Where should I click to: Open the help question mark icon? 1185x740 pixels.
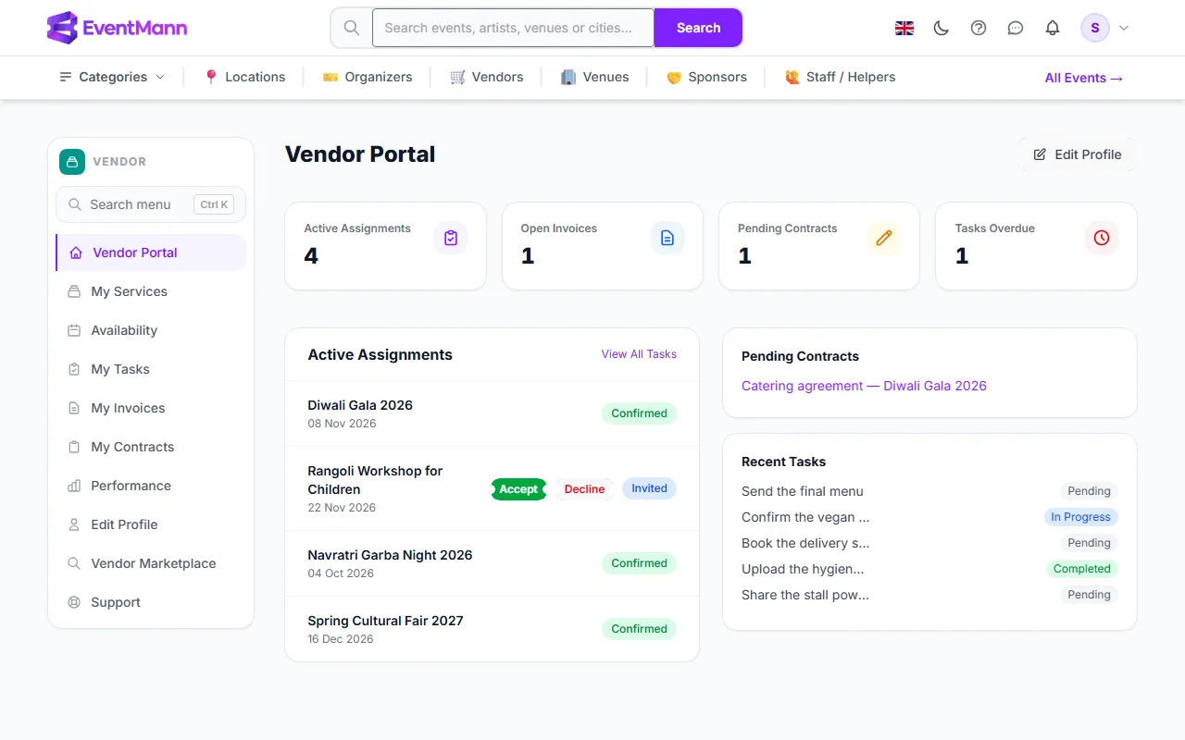click(979, 28)
